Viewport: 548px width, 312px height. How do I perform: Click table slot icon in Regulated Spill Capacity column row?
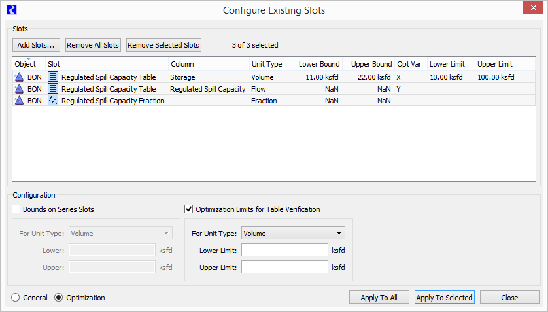(53, 89)
